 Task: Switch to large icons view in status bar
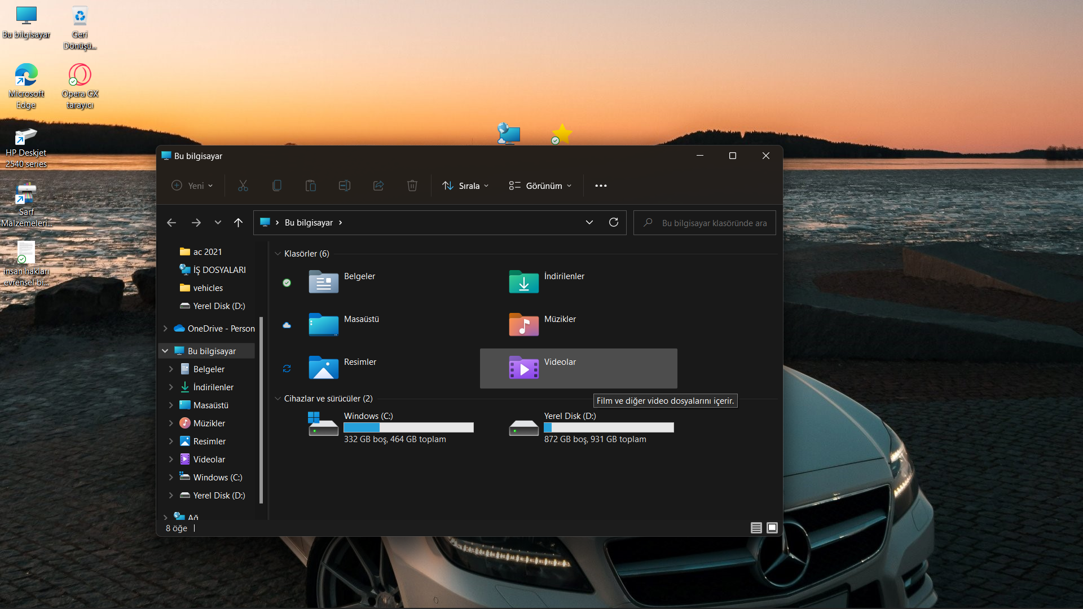coord(772,528)
